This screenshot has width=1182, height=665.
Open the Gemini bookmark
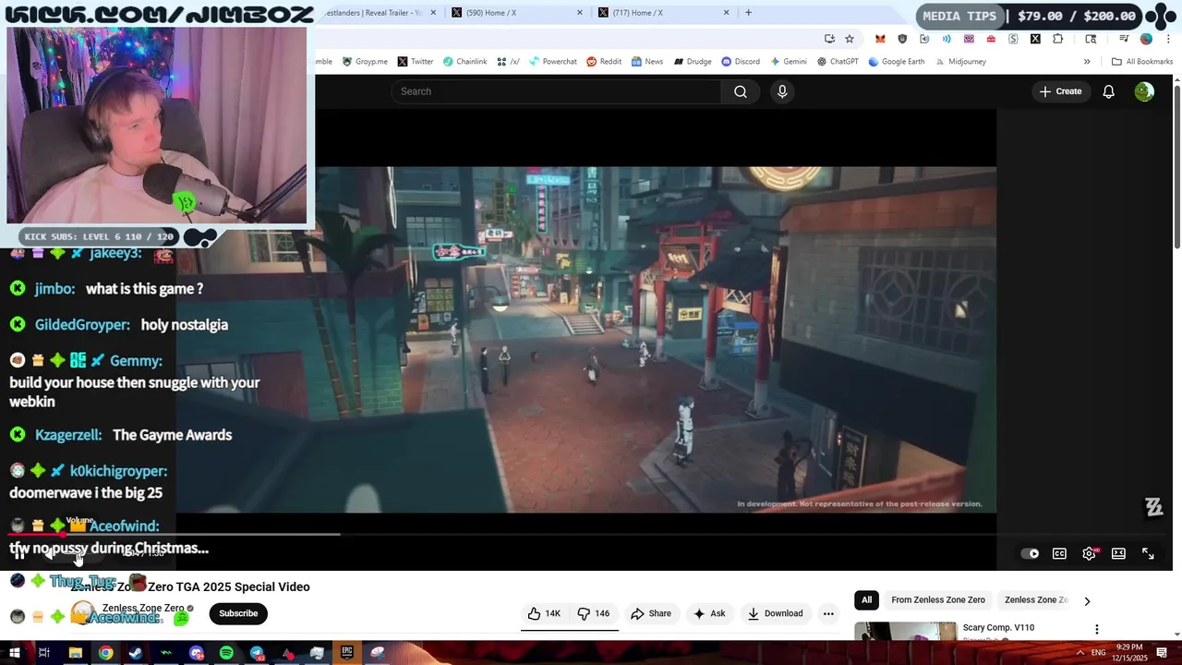(788, 62)
